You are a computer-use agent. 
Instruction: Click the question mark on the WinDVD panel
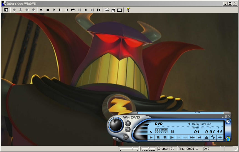(x=117, y=139)
